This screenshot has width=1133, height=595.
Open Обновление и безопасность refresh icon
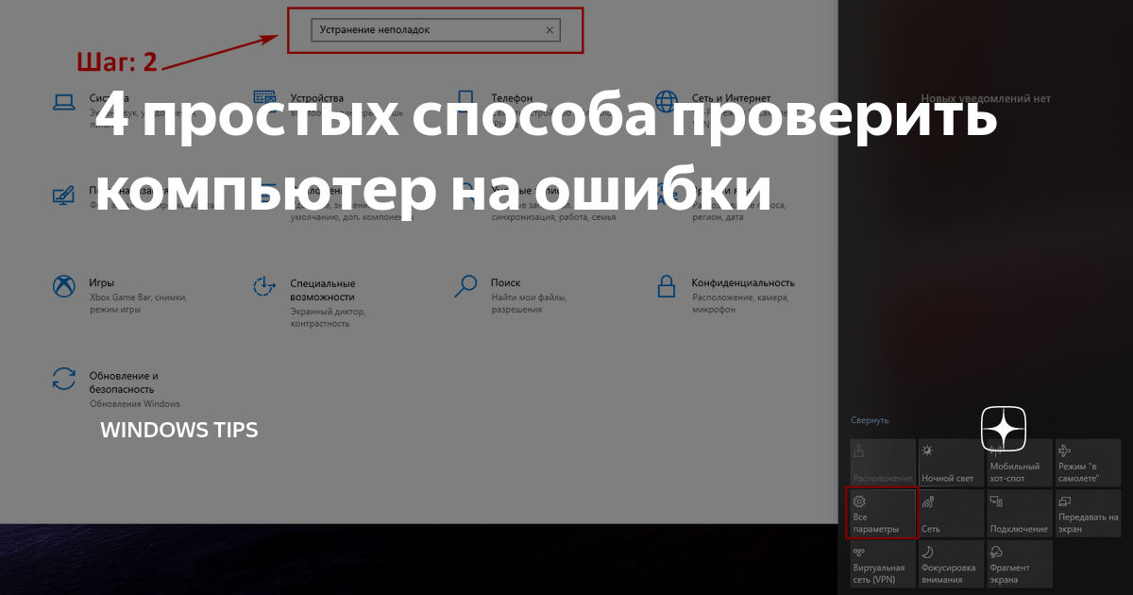63,379
